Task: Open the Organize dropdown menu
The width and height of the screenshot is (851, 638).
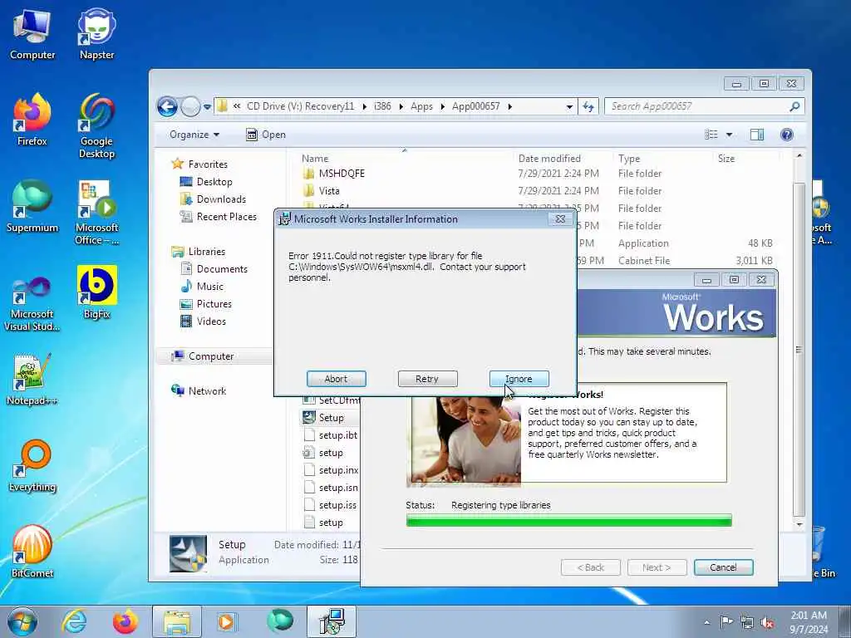Action: tap(194, 135)
